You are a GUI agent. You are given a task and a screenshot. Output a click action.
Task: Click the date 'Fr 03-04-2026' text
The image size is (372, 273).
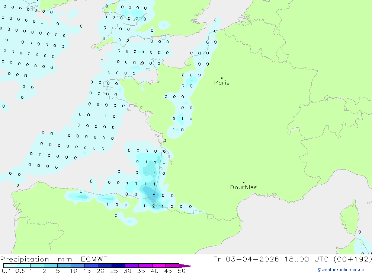[x=246, y=259]
